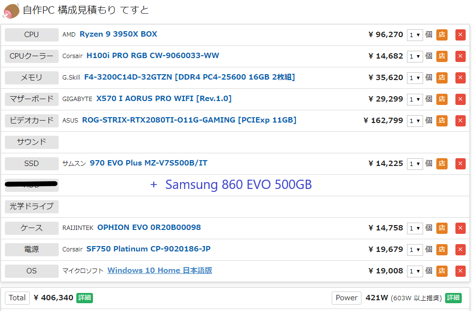The image size is (474, 311).
Task: Select the メモリ category button
Action: (32, 78)
